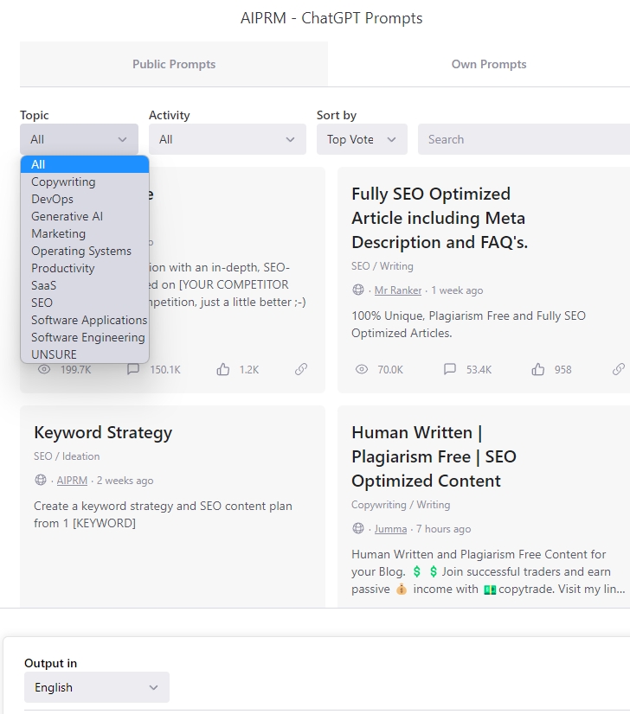630x714 pixels.
Task: Open Keyword Strategy prompt
Action: [x=103, y=432]
